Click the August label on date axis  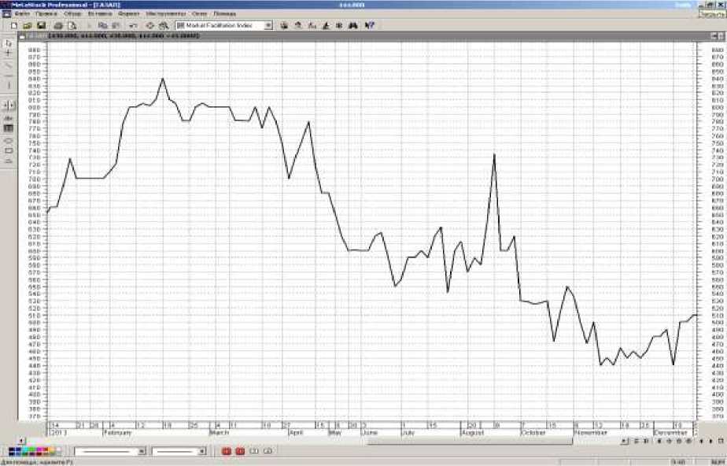472,433
